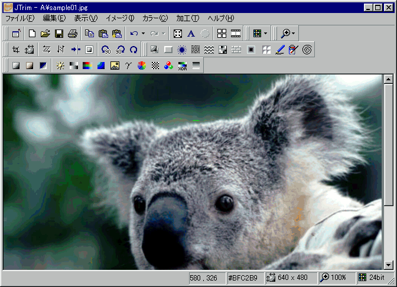Click the 100% zoom status entry
This screenshot has height=287, width=397.
click(339, 278)
